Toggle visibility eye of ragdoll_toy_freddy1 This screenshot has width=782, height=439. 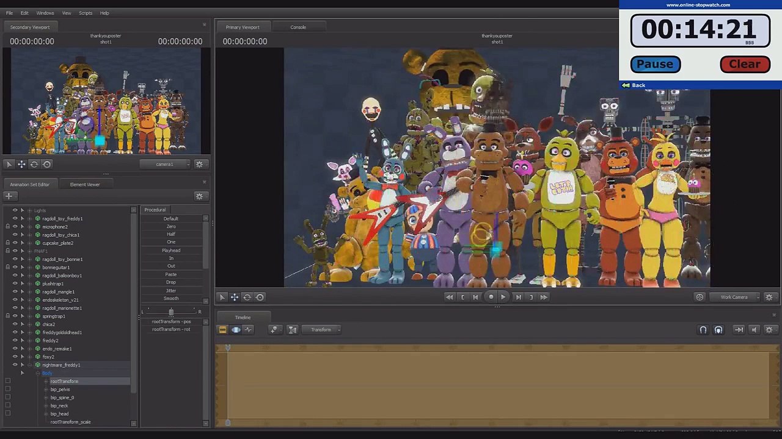click(15, 218)
